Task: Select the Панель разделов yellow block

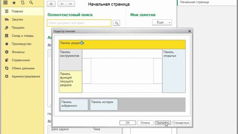Action: pos(122,45)
